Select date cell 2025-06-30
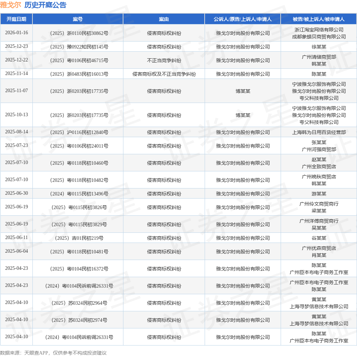The image size is (357, 356). (16, 193)
